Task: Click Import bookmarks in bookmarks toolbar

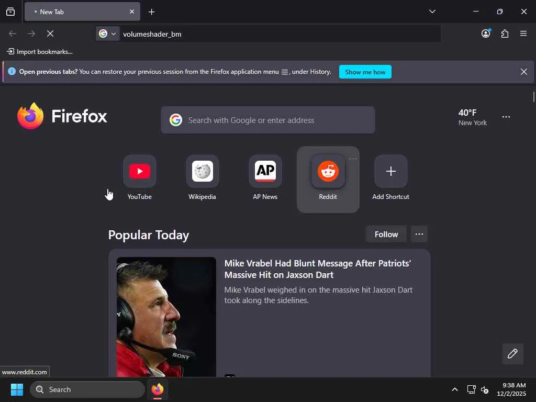Action: (40, 52)
